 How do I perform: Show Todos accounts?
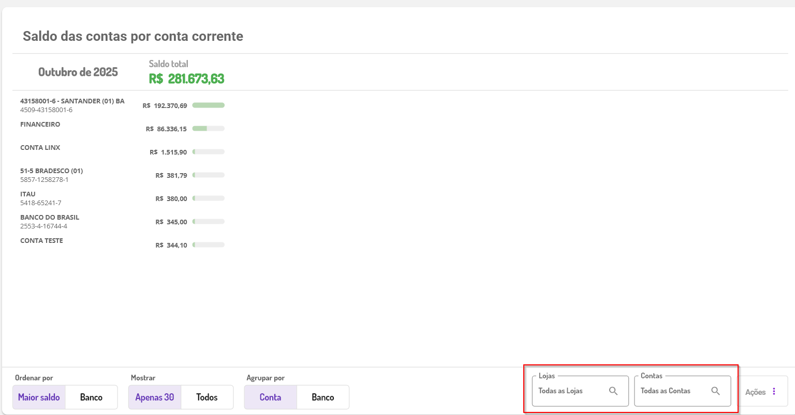pos(207,397)
